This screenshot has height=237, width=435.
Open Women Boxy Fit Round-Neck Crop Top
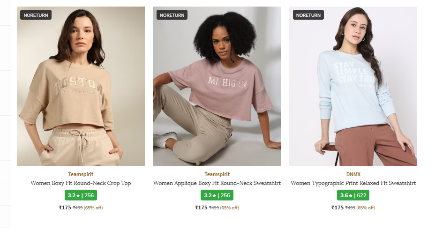click(x=81, y=183)
